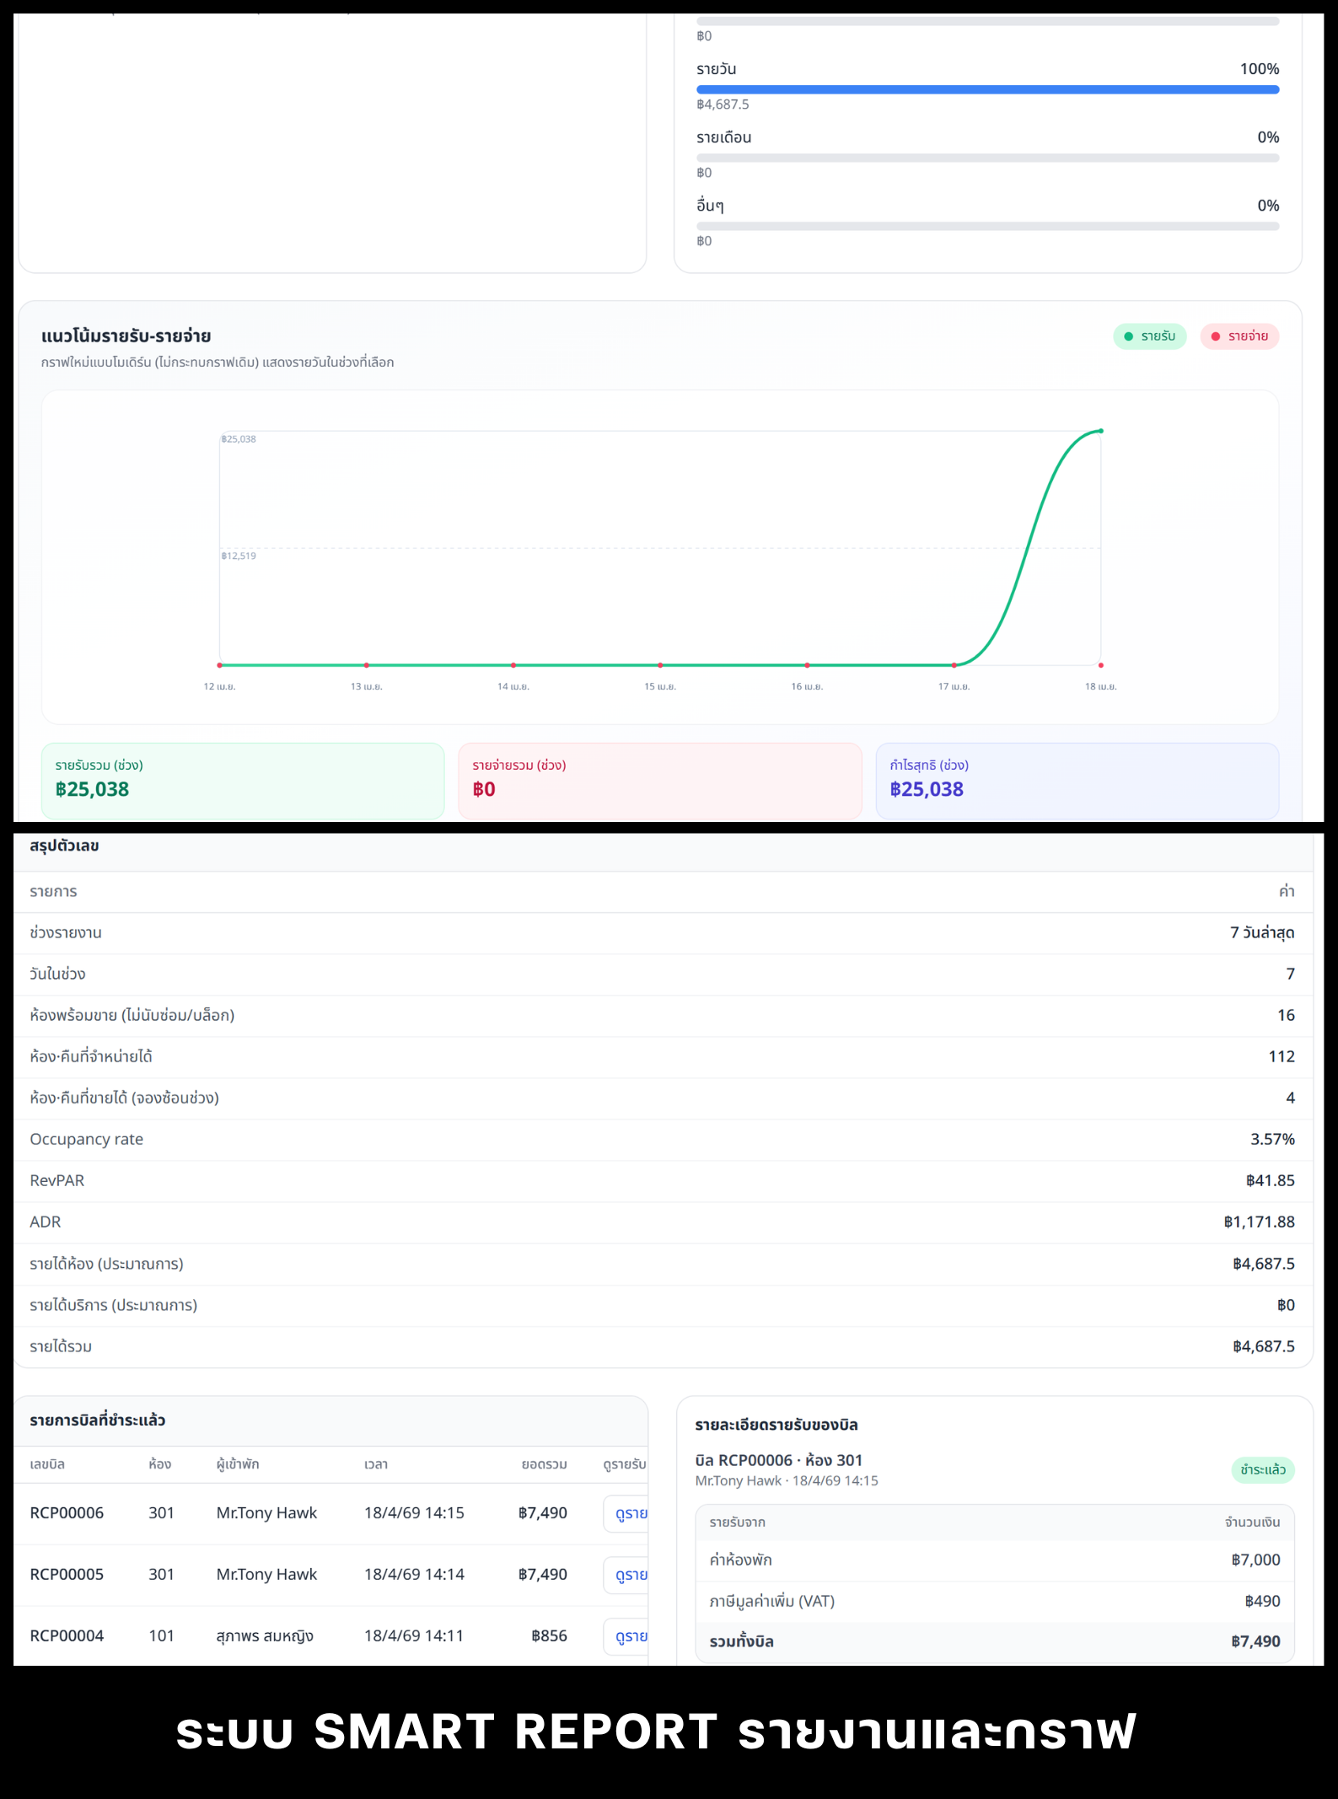This screenshot has height=1799, width=1338.
Task: Click the chart peak point at 18 เม.ย.
Action: coord(1100,431)
